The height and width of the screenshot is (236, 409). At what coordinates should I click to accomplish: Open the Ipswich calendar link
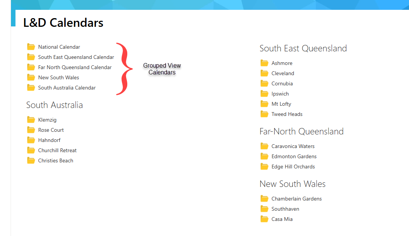pyautogui.click(x=280, y=94)
